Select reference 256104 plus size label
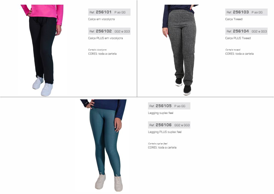This screenshot has height=194, width=274. point(246,31)
